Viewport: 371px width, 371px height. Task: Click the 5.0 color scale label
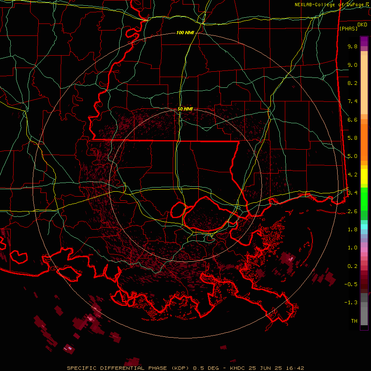click(x=352, y=156)
